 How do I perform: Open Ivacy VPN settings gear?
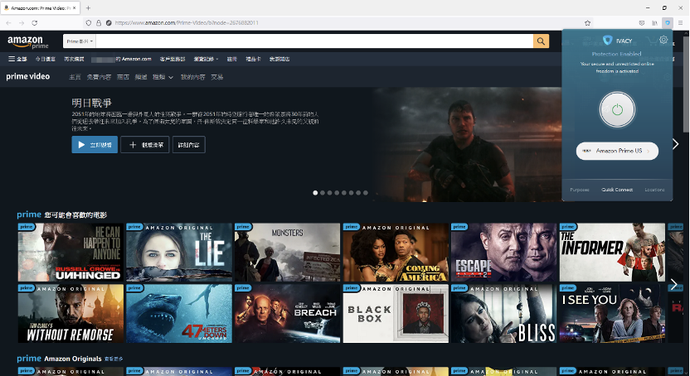point(663,40)
